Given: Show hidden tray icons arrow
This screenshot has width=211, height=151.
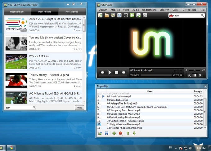Looking at the screenshot, I should tap(176, 148).
